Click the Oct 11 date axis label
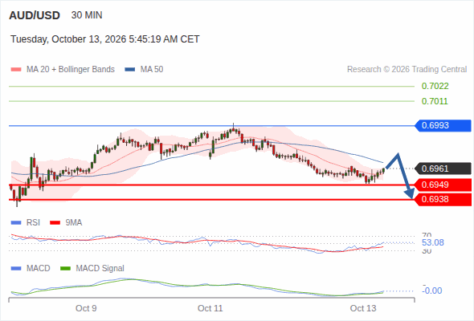The height and width of the screenshot is (321, 474). 210,308
